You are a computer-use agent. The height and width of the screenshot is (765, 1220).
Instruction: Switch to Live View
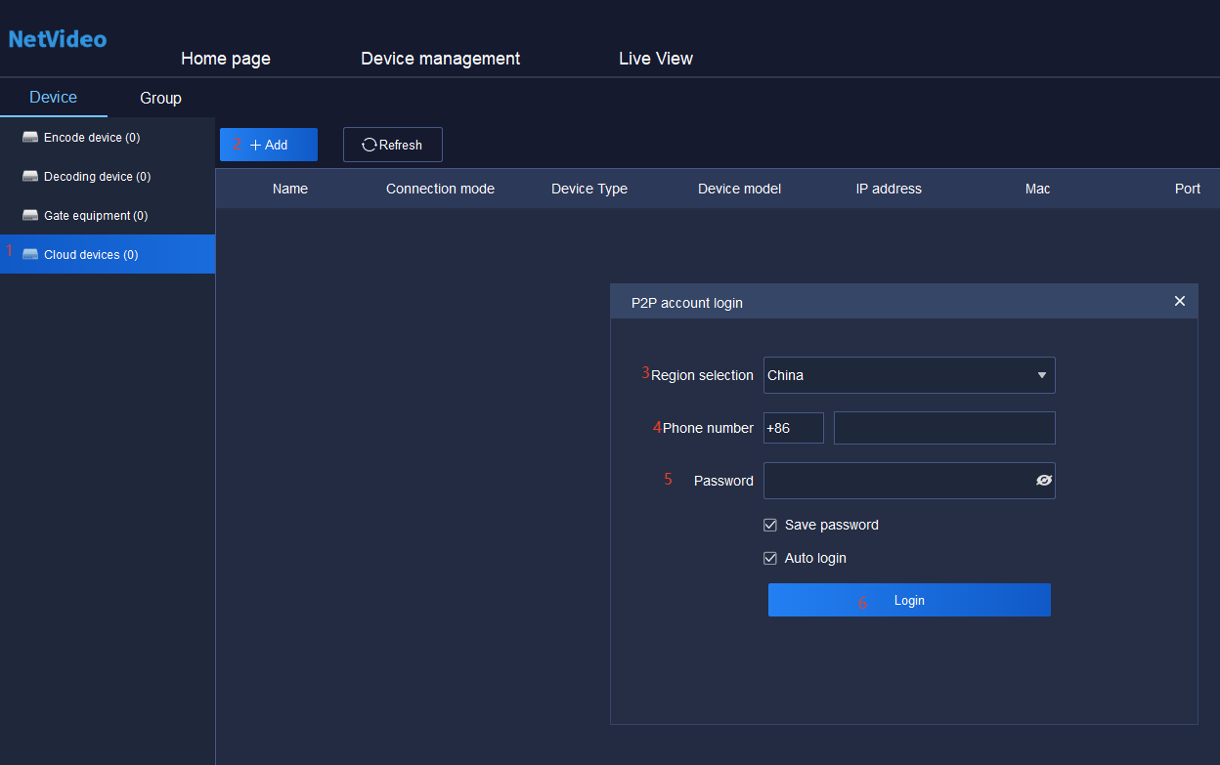click(656, 59)
